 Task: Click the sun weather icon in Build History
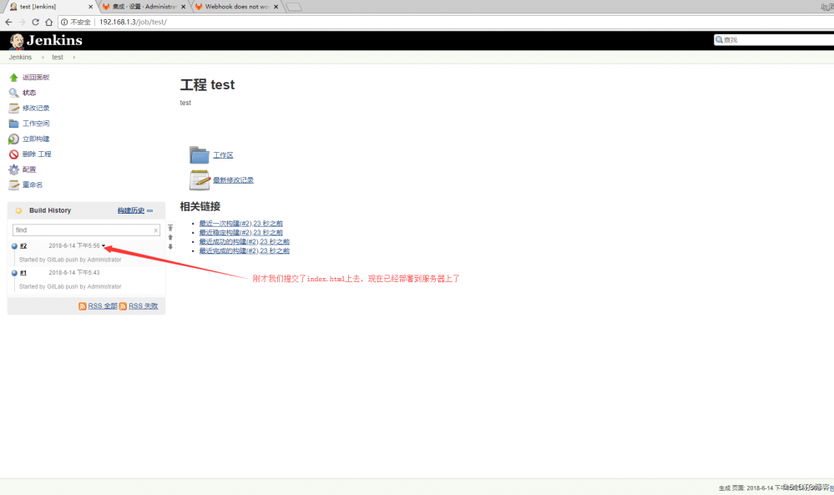click(18, 210)
